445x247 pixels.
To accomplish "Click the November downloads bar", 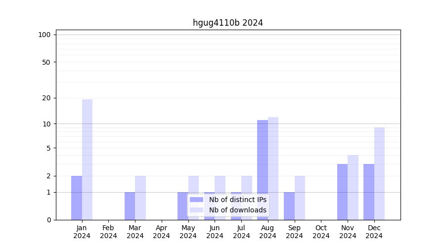I will (x=353, y=187).
